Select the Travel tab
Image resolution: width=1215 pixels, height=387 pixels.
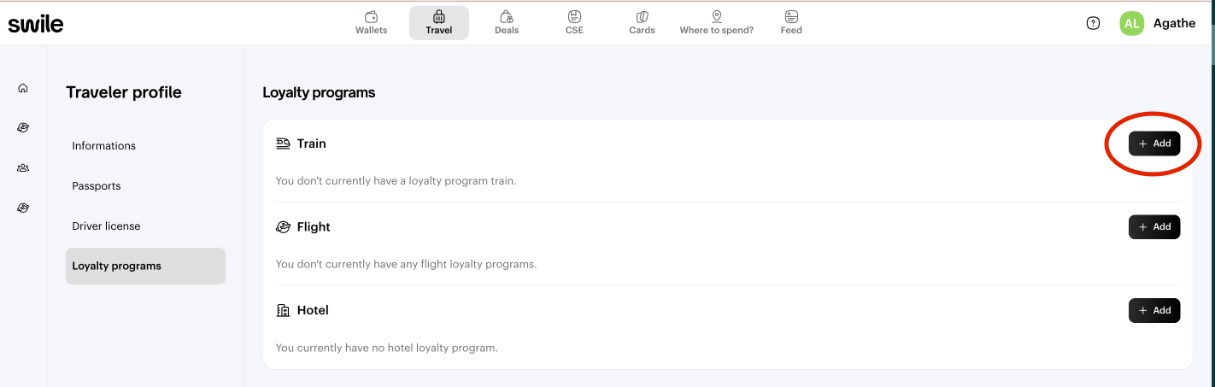pyautogui.click(x=438, y=22)
